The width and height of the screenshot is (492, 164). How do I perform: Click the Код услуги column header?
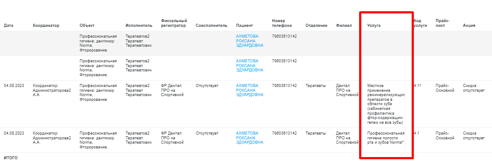[420, 23]
